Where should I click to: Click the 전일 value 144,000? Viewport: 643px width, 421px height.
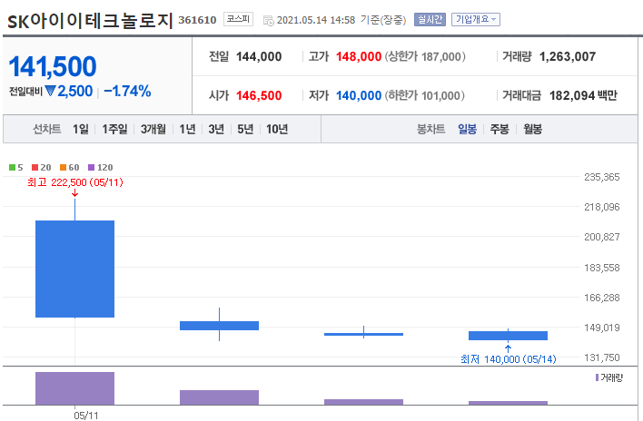click(x=259, y=56)
